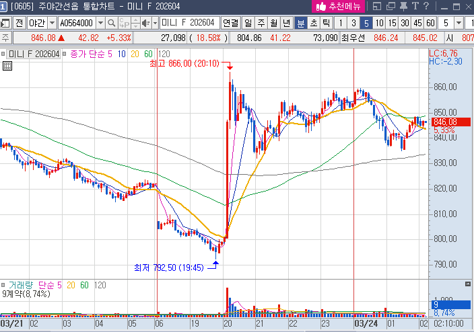The height and width of the screenshot is (332, 474).
Task: Open the custom interval dropdown arrow
Action: 459,23
